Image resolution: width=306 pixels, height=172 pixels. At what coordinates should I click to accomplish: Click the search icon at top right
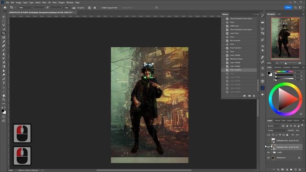point(295,8)
